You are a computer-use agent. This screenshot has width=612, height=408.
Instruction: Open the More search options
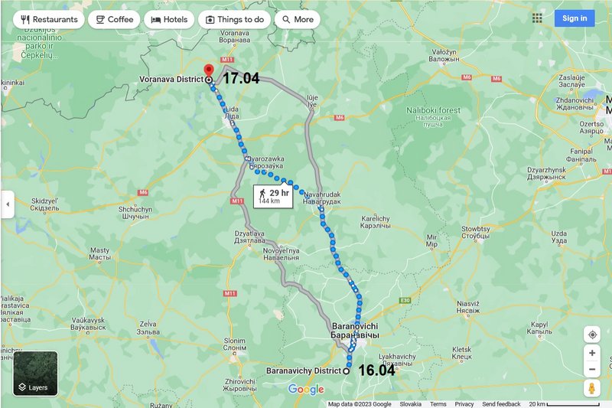298,20
